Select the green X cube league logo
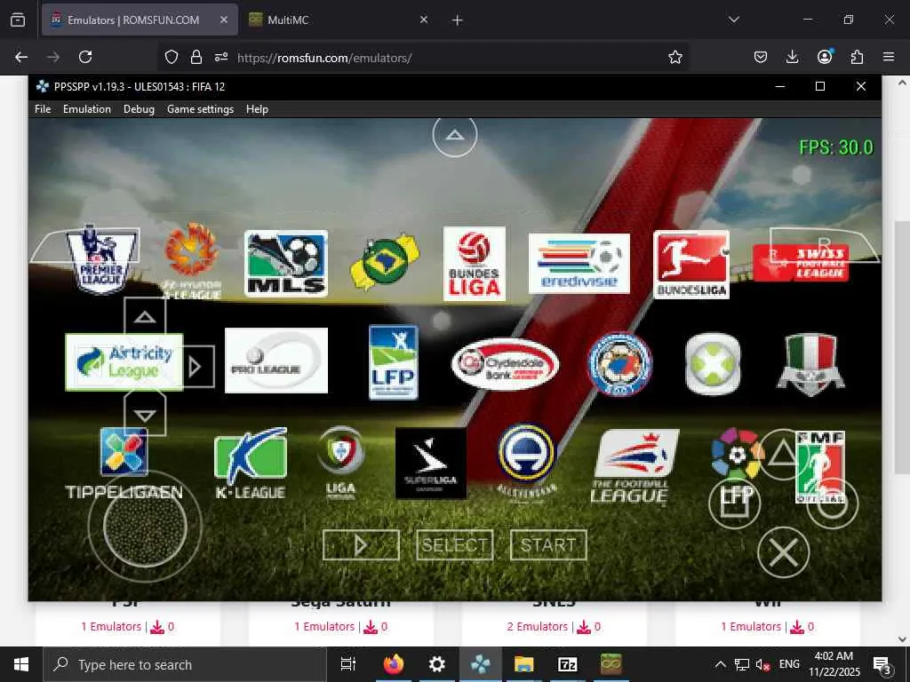This screenshot has width=910, height=682. click(713, 364)
